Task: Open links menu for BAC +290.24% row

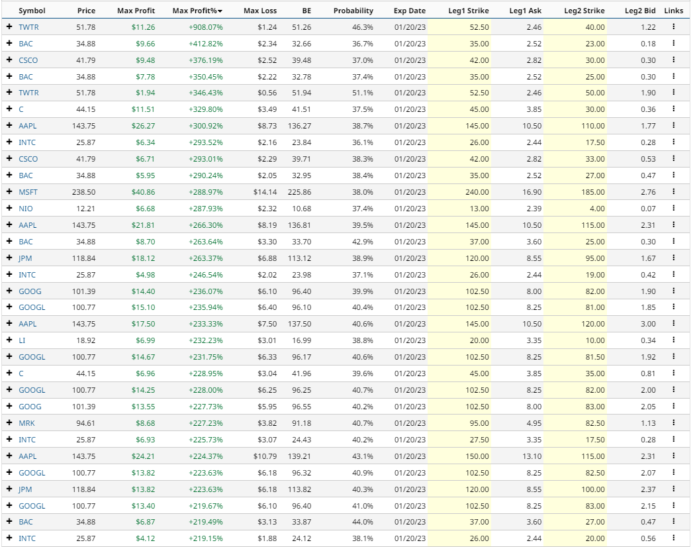Action: click(x=673, y=175)
